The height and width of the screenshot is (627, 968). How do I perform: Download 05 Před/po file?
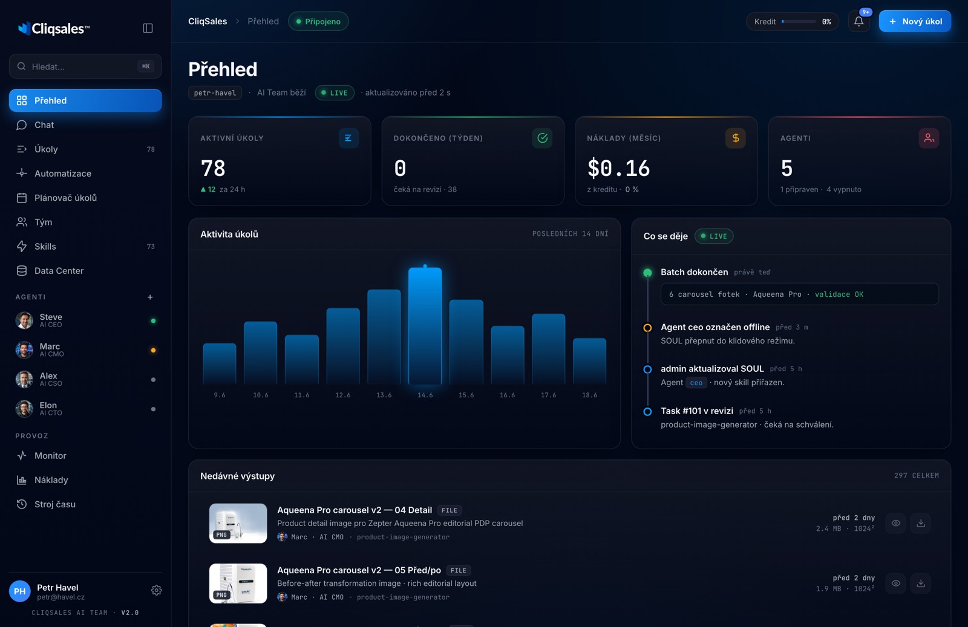(921, 583)
